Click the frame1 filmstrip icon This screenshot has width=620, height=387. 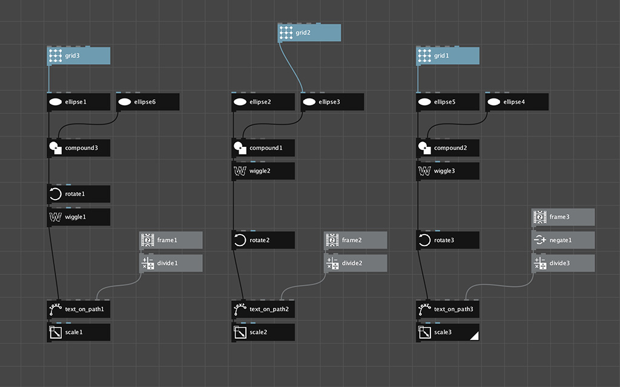point(148,240)
